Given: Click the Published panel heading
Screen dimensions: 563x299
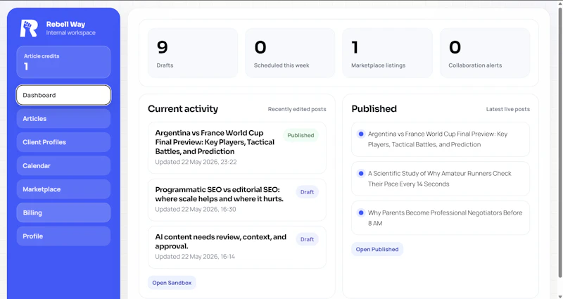Looking at the screenshot, I should 374,109.
